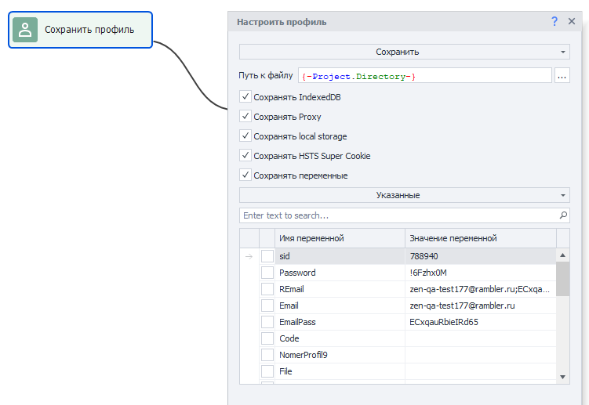Toggle the Сохранять Proxy checkbox
This screenshot has width=589, height=405.
coord(245,116)
